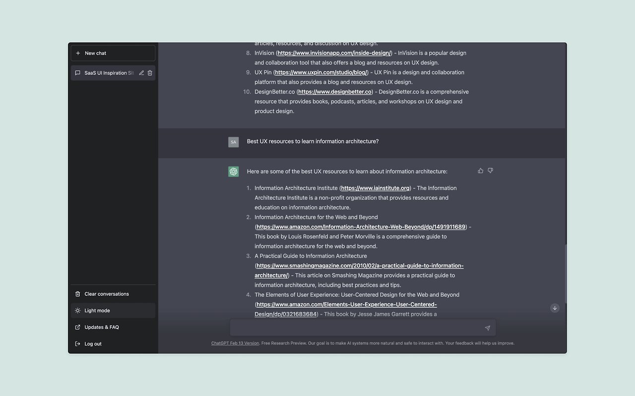Screen dimensions: 635x396
Task: Log out of the account
Action: click(x=113, y=344)
